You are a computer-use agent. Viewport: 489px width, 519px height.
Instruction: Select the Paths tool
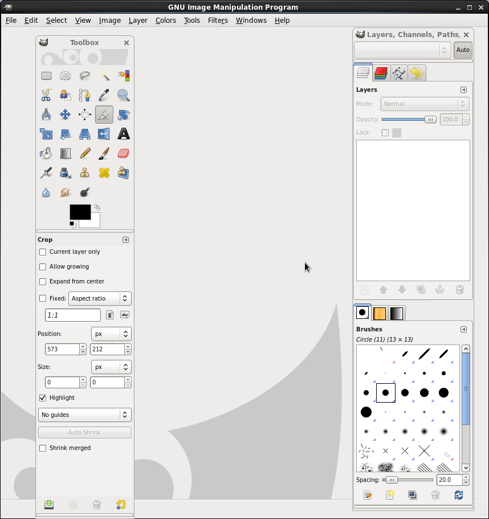click(x=85, y=95)
